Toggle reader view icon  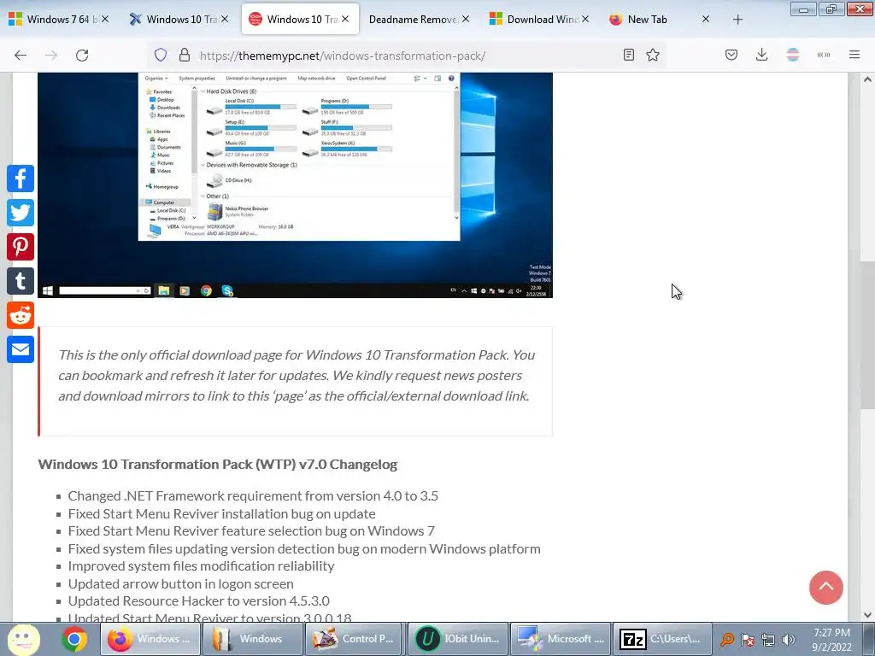pos(629,55)
